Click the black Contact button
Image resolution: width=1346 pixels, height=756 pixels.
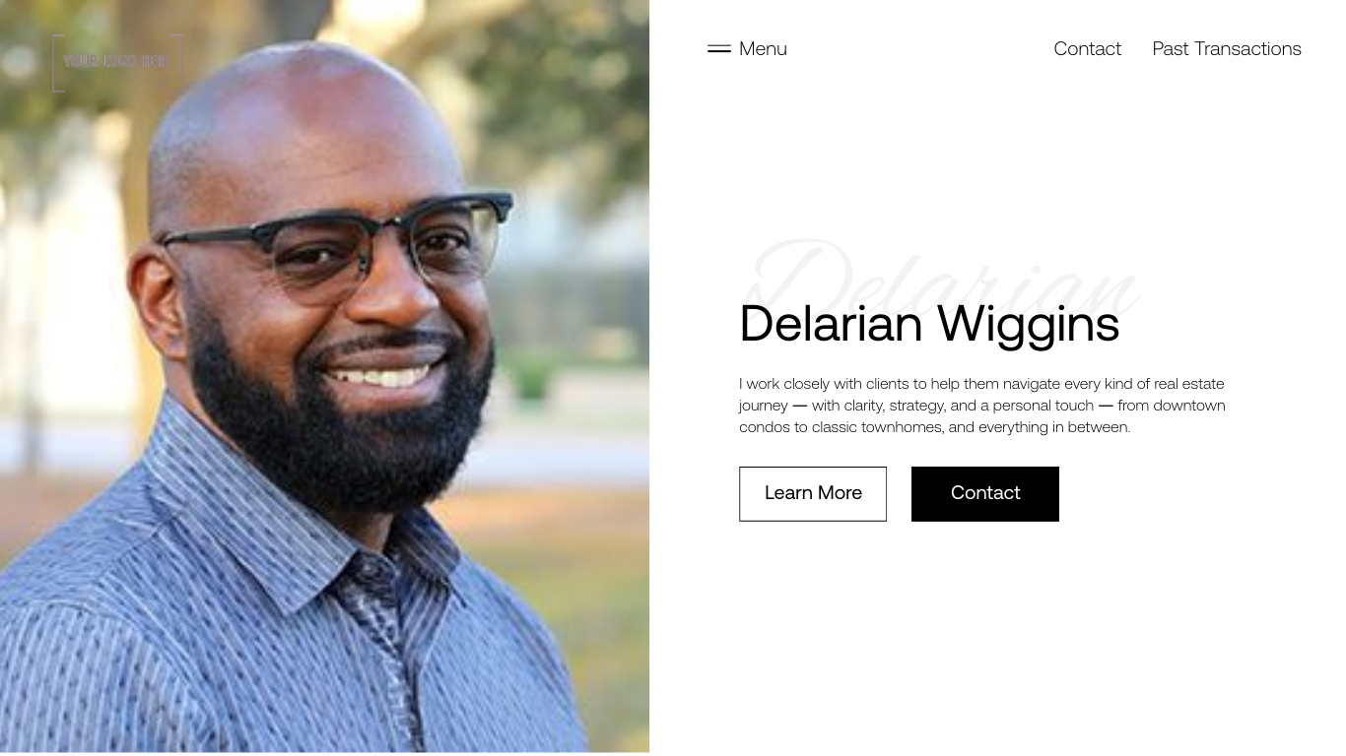point(985,494)
